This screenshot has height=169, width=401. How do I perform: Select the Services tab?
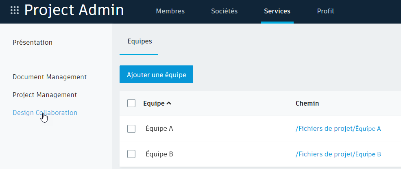(x=277, y=11)
